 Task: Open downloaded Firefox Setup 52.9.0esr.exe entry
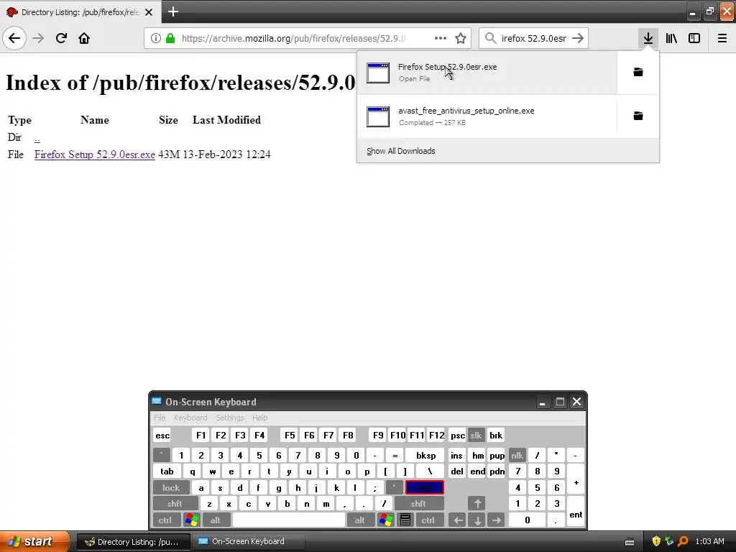[x=487, y=73]
